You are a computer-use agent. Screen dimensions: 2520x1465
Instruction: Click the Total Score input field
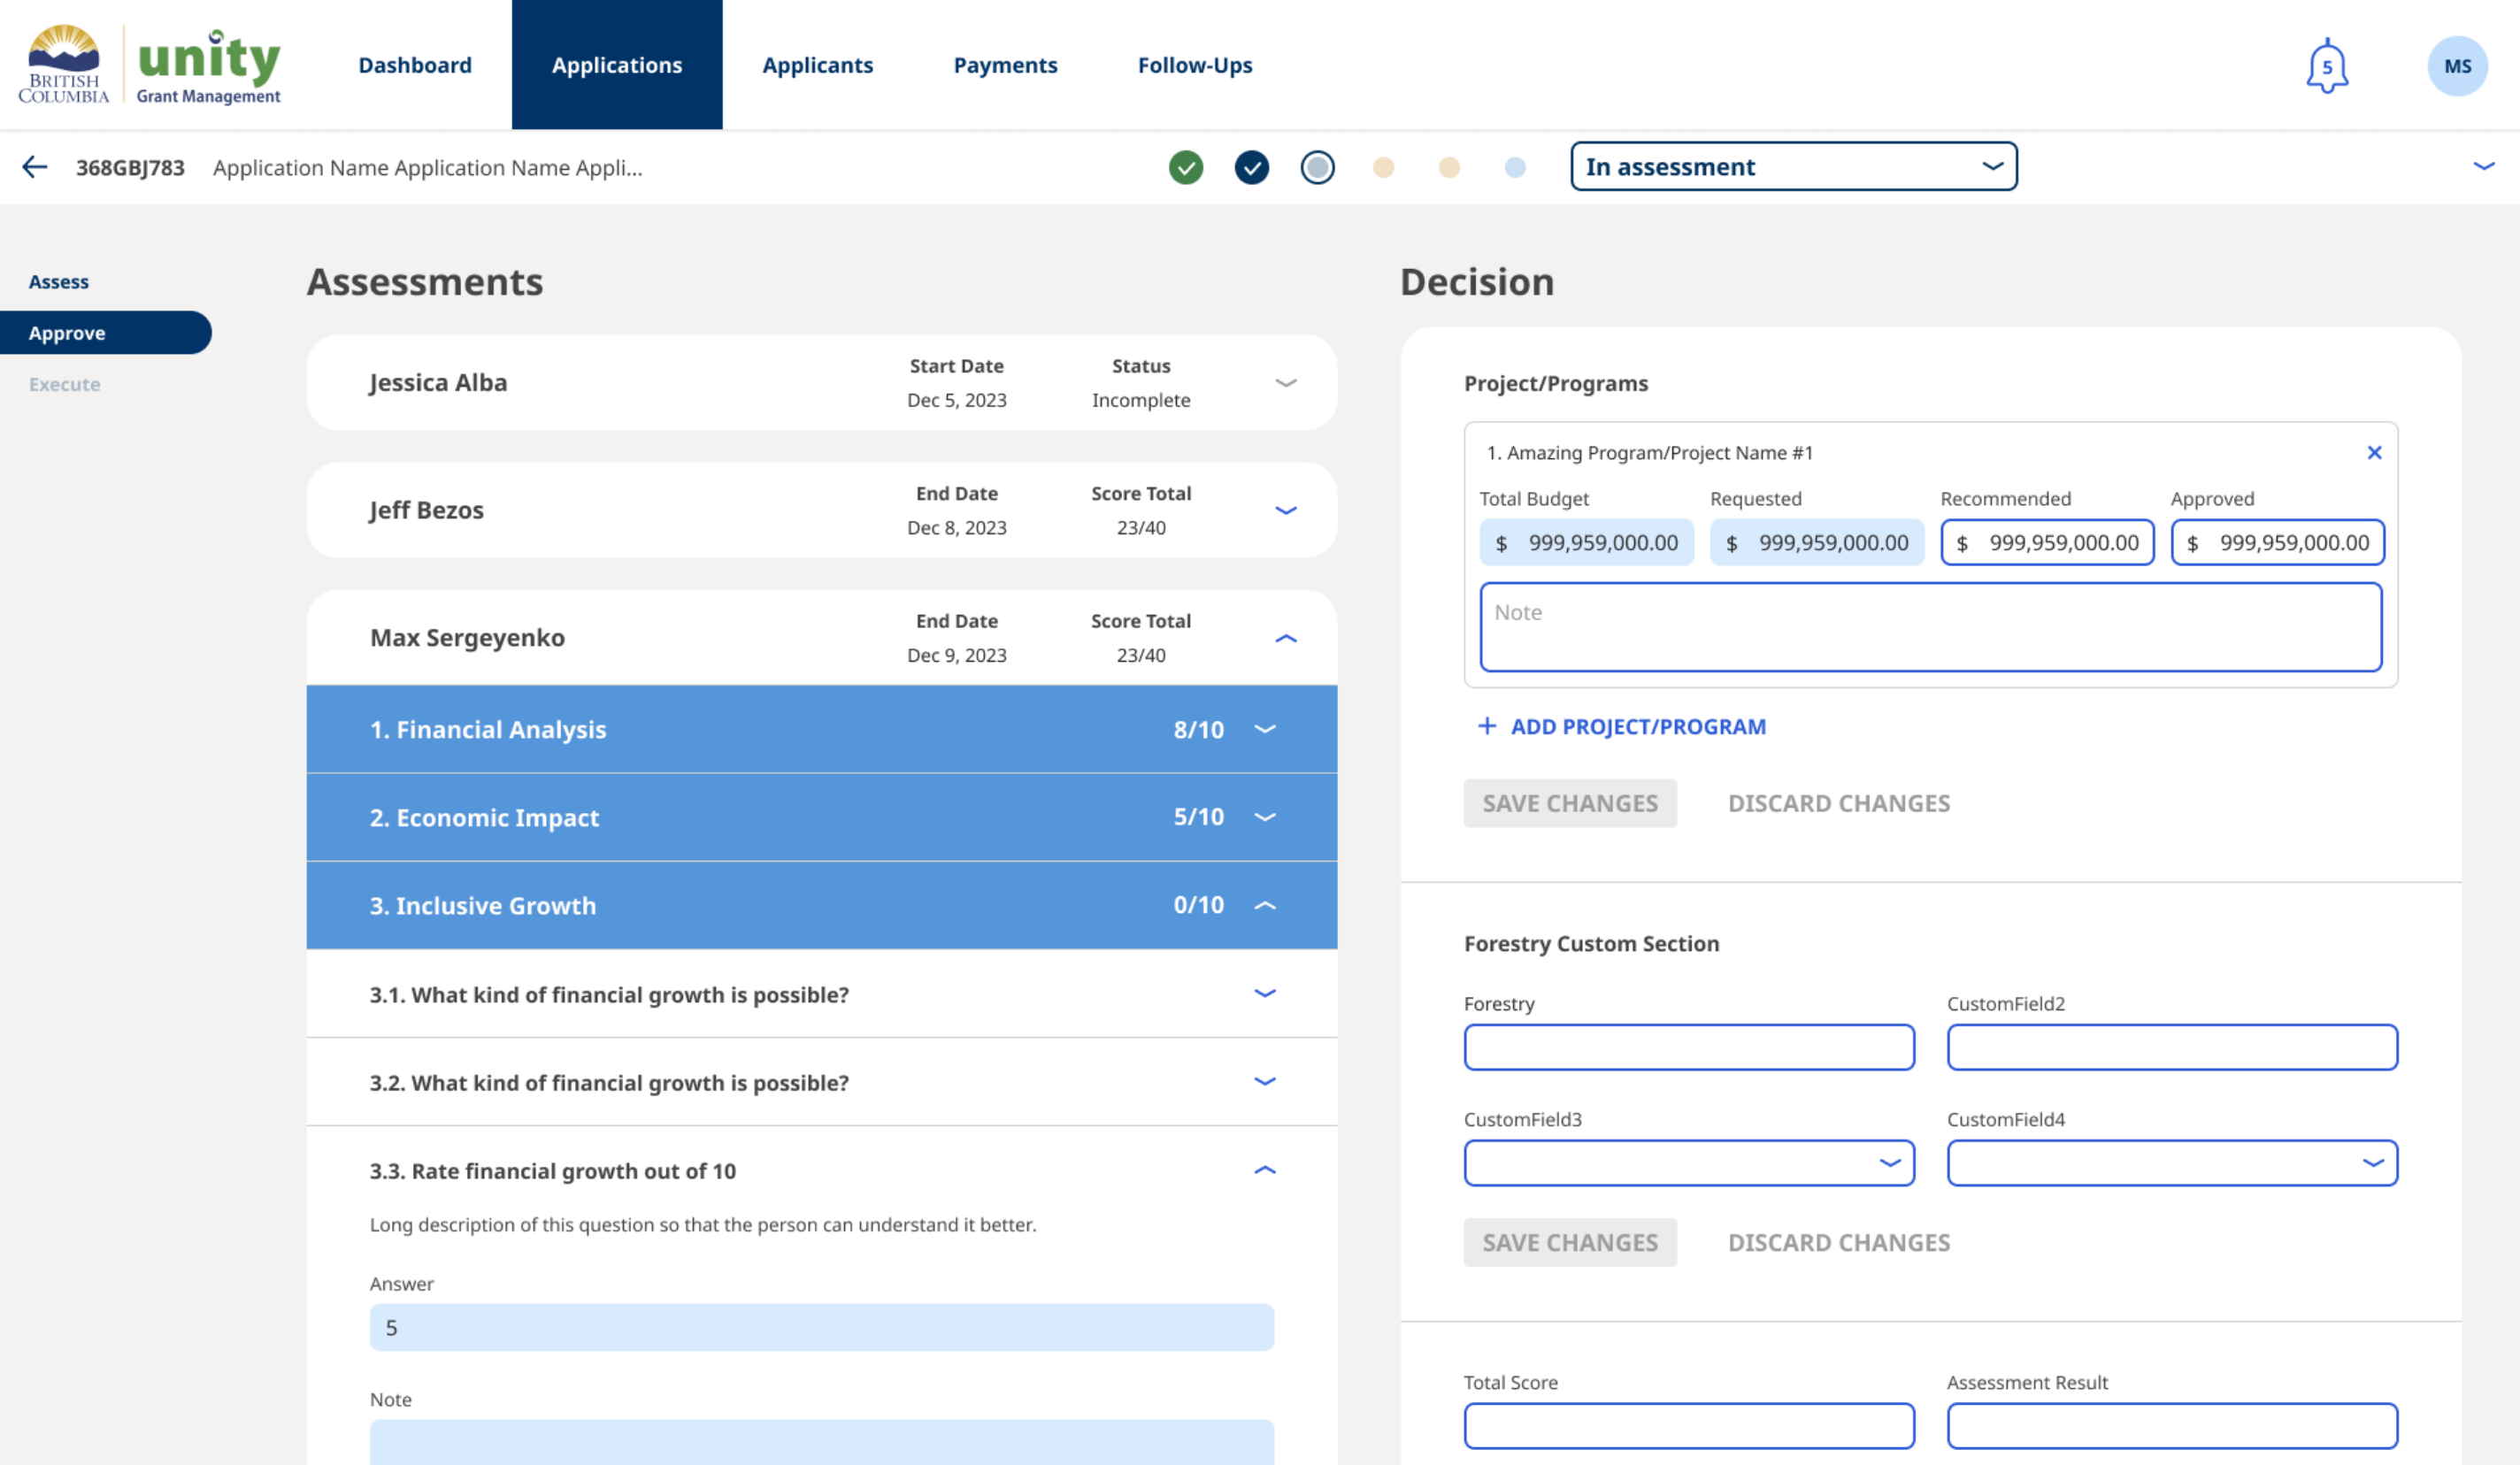pyautogui.click(x=1689, y=1426)
